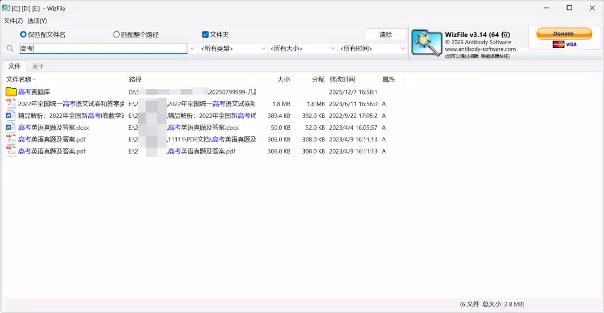Click the search magnifier icon beside input
The height and width of the screenshot is (313, 604).
11,49
